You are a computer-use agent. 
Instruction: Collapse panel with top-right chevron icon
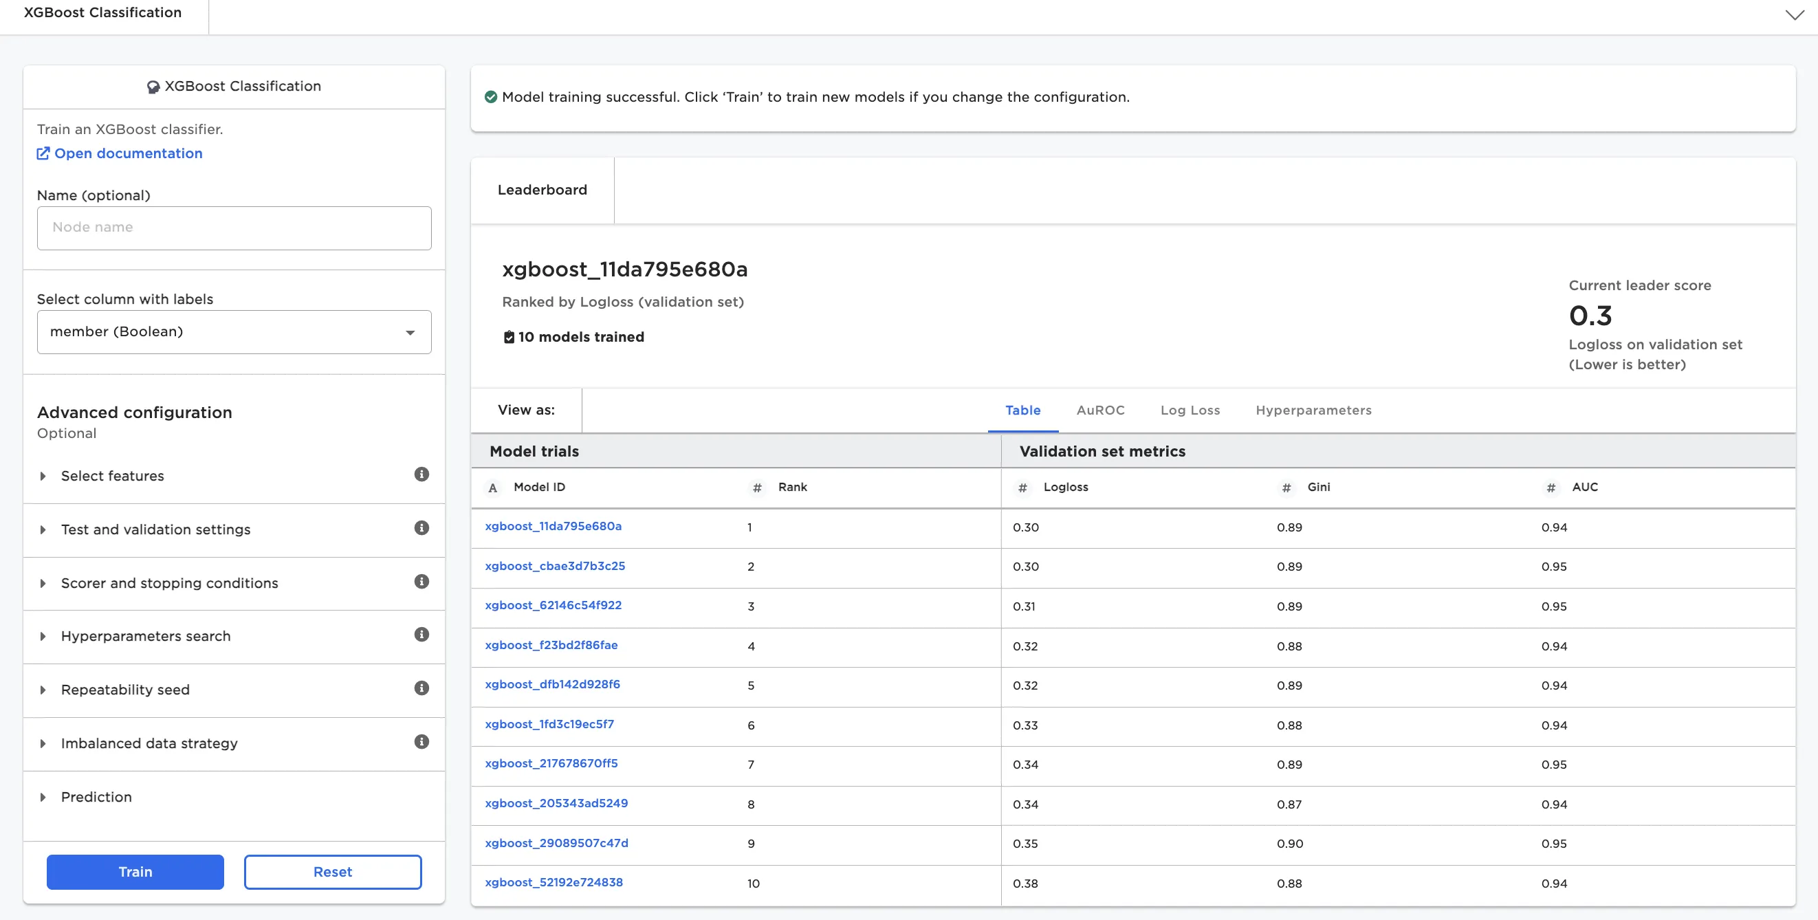pyautogui.click(x=1794, y=15)
